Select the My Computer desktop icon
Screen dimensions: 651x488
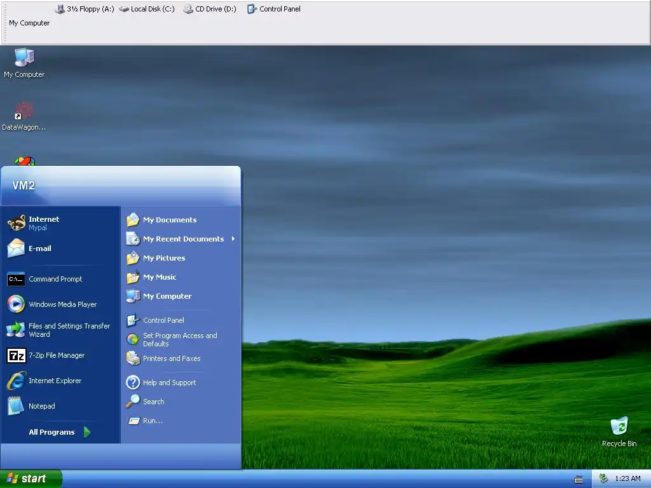tap(24, 63)
